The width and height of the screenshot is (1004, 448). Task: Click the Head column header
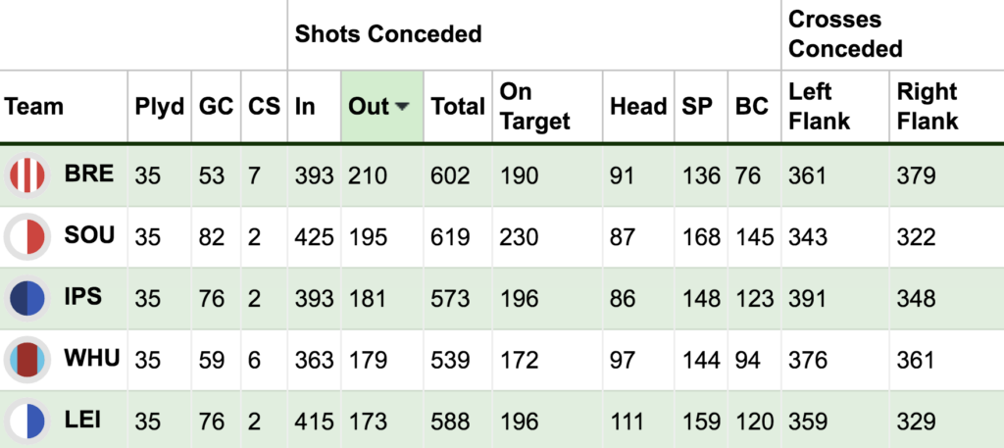637,106
